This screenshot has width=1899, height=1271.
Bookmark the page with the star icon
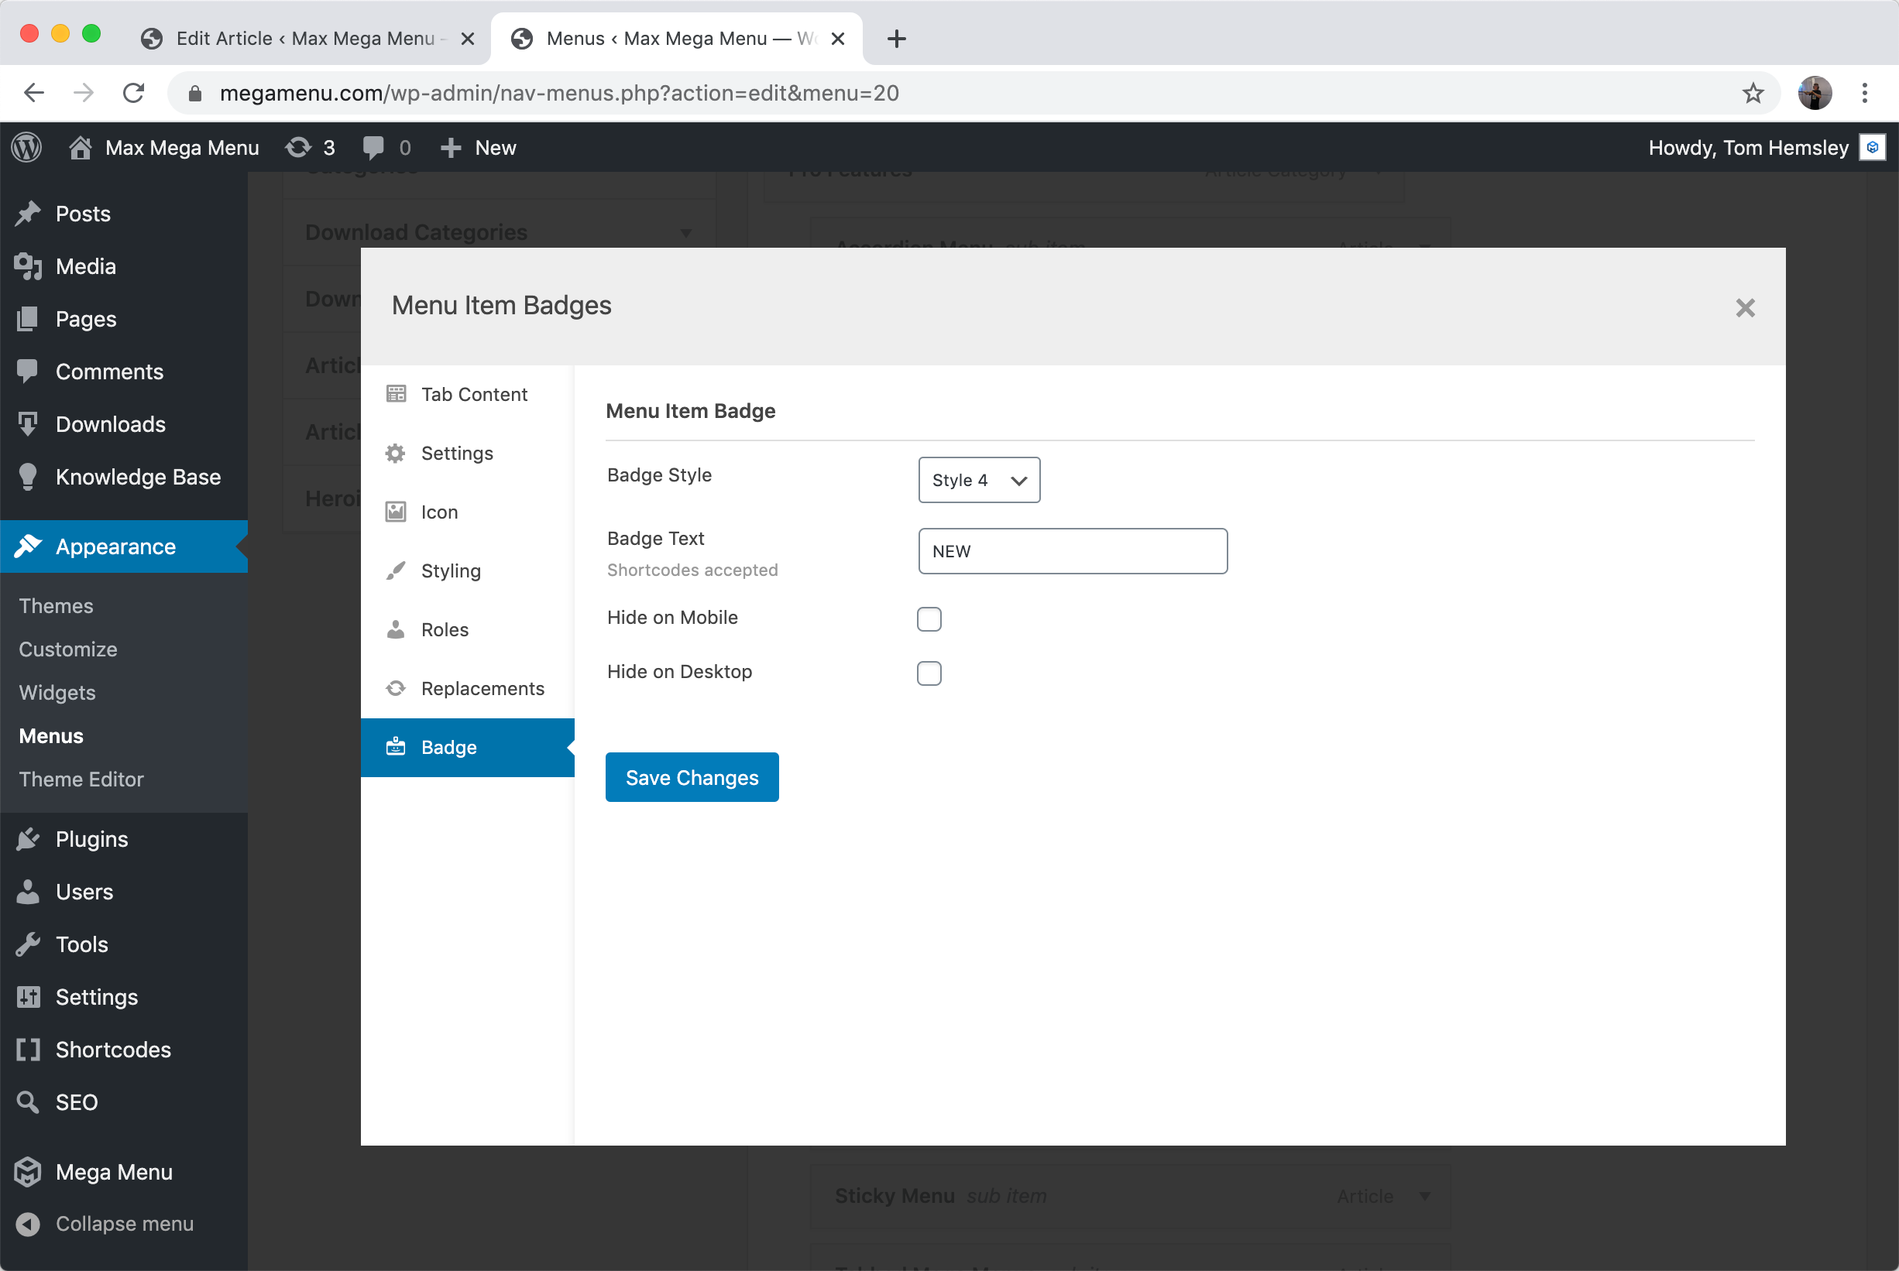click(x=1752, y=93)
